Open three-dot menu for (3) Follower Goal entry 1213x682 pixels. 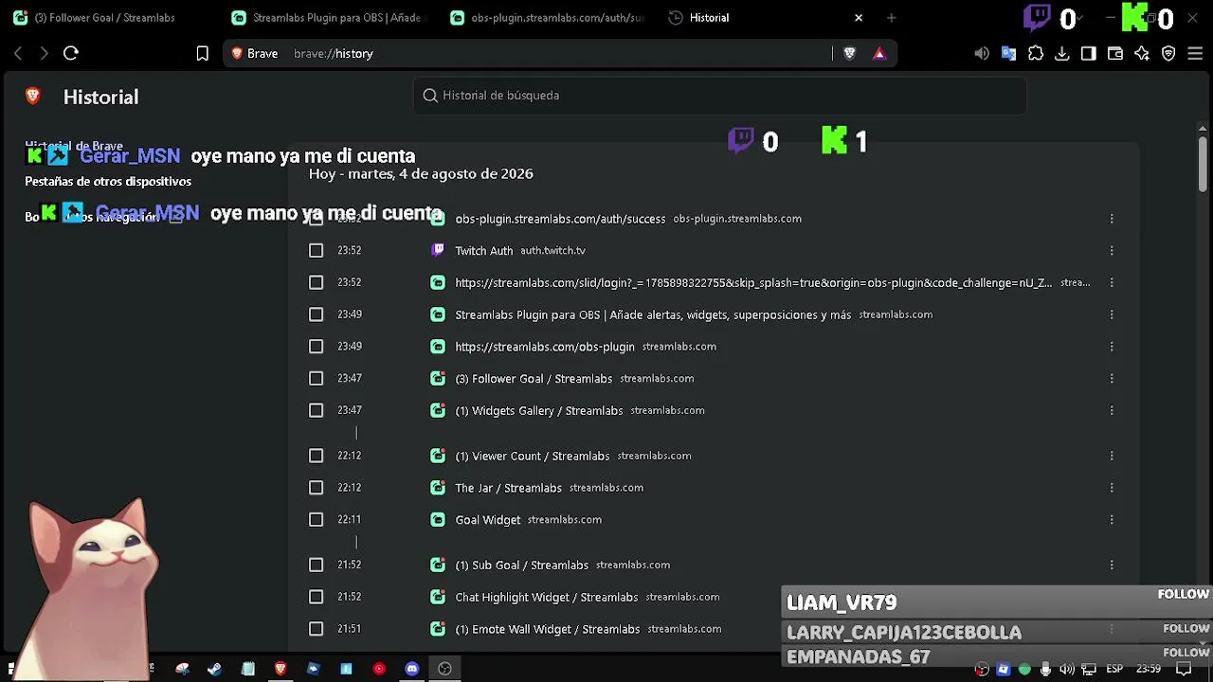(x=1112, y=378)
